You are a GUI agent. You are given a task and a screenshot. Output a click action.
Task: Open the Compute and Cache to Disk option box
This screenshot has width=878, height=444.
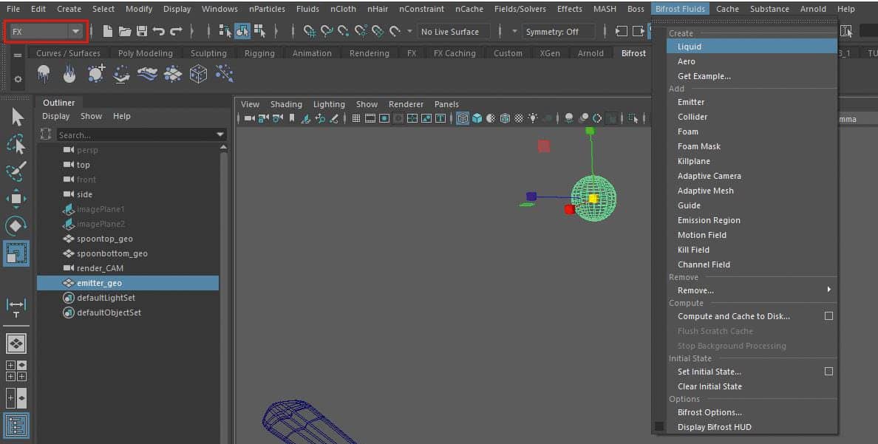point(828,316)
